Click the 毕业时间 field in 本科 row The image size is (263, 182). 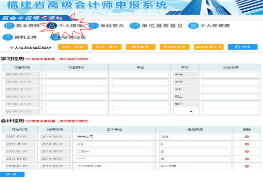(x=22, y=90)
